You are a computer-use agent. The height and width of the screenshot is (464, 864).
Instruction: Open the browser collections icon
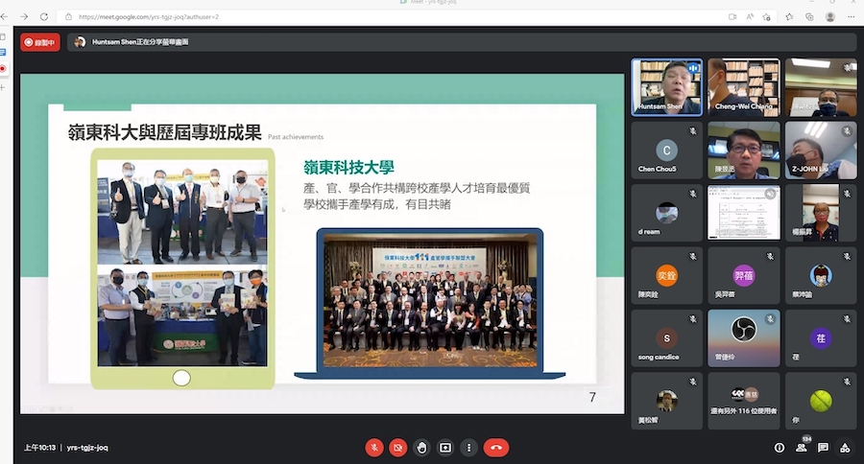[809, 17]
